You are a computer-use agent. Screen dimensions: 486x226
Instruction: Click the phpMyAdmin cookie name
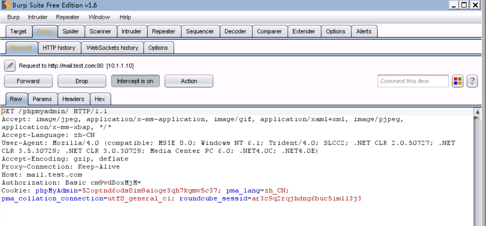(x=57, y=191)
